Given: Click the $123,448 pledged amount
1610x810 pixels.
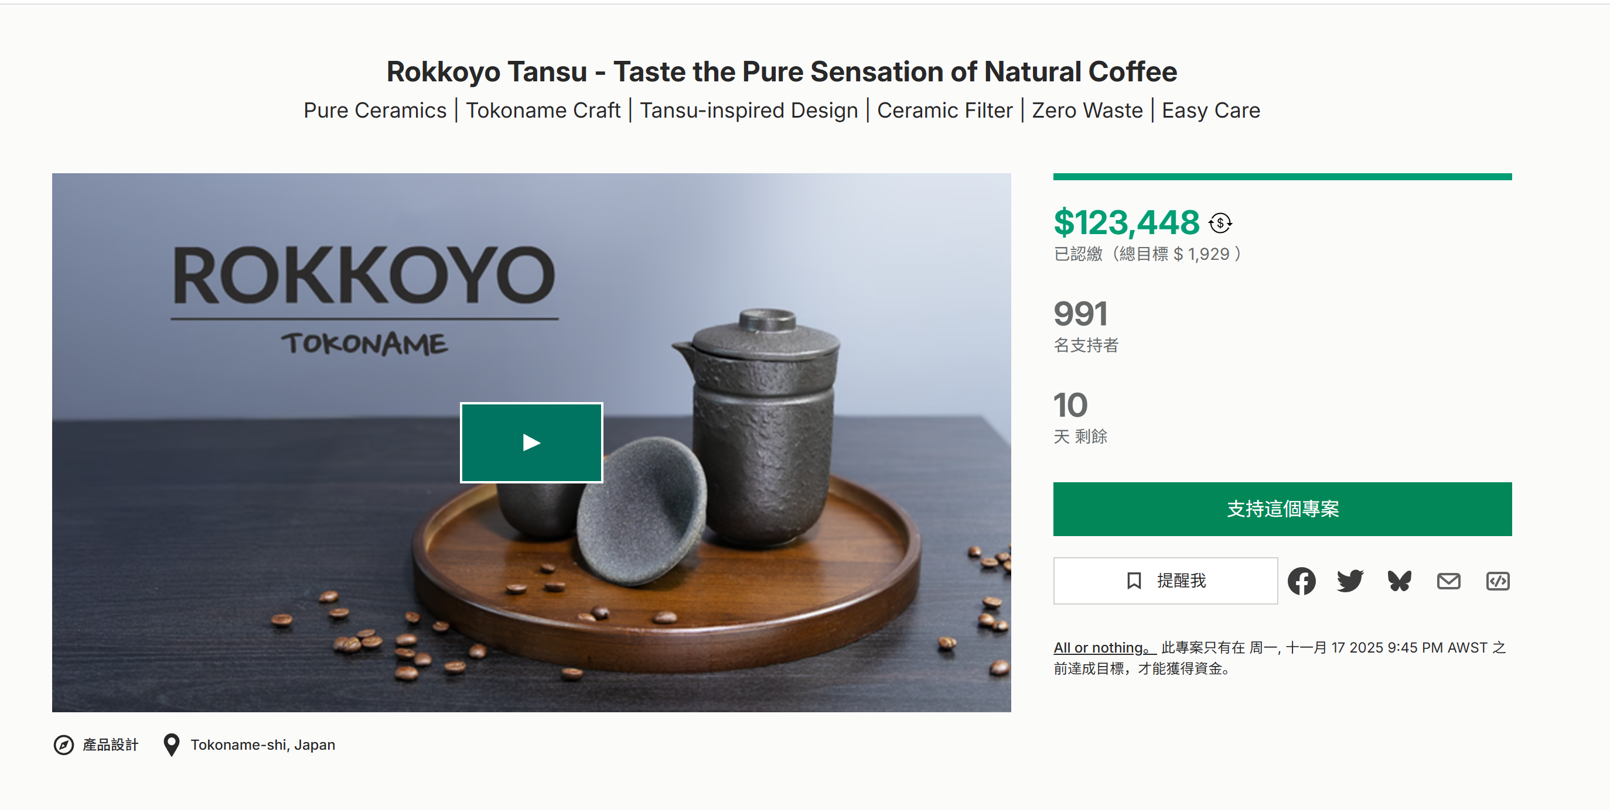Looking at the screenshot, I should click(1126, 223).
